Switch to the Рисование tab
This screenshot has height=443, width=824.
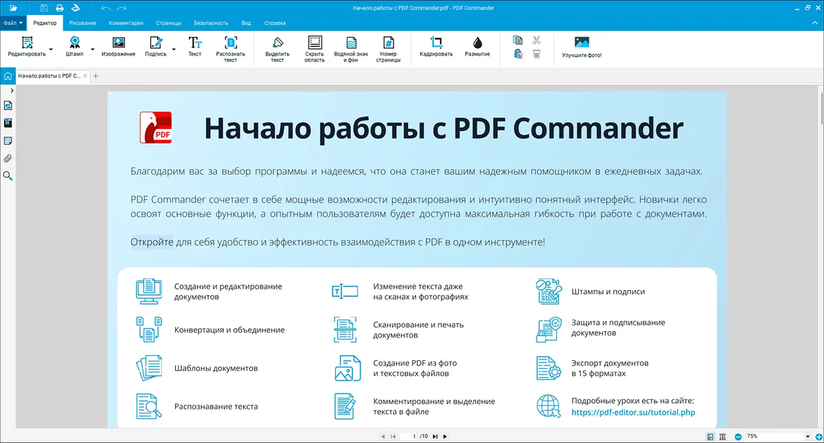coord(82,23)
